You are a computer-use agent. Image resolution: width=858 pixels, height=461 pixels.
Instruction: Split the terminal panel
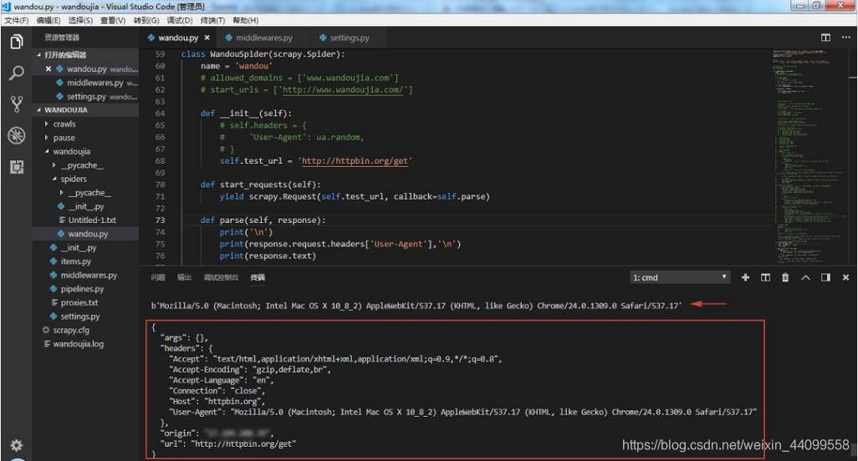coord(765,277)
